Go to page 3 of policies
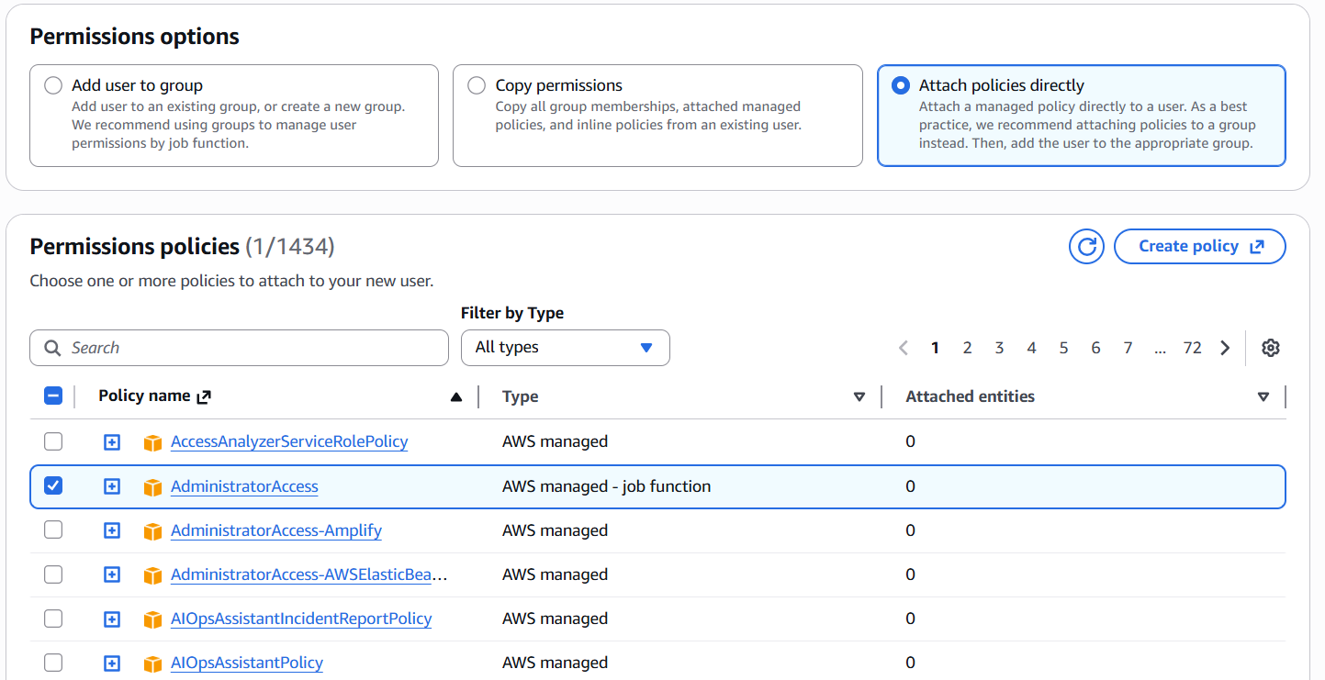 pyautogui.click(x=999, y=348)
